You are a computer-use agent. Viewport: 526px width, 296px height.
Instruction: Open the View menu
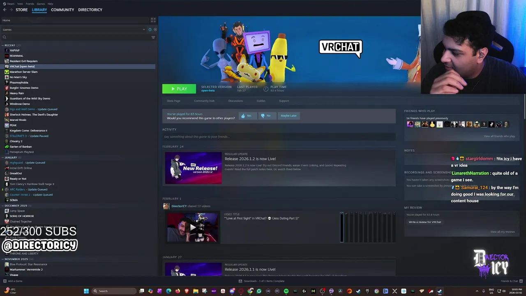point(20,4)
